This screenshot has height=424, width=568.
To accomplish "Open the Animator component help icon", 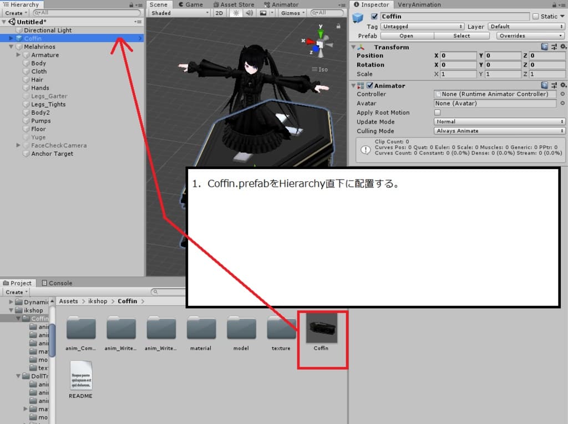I will 545,85.
